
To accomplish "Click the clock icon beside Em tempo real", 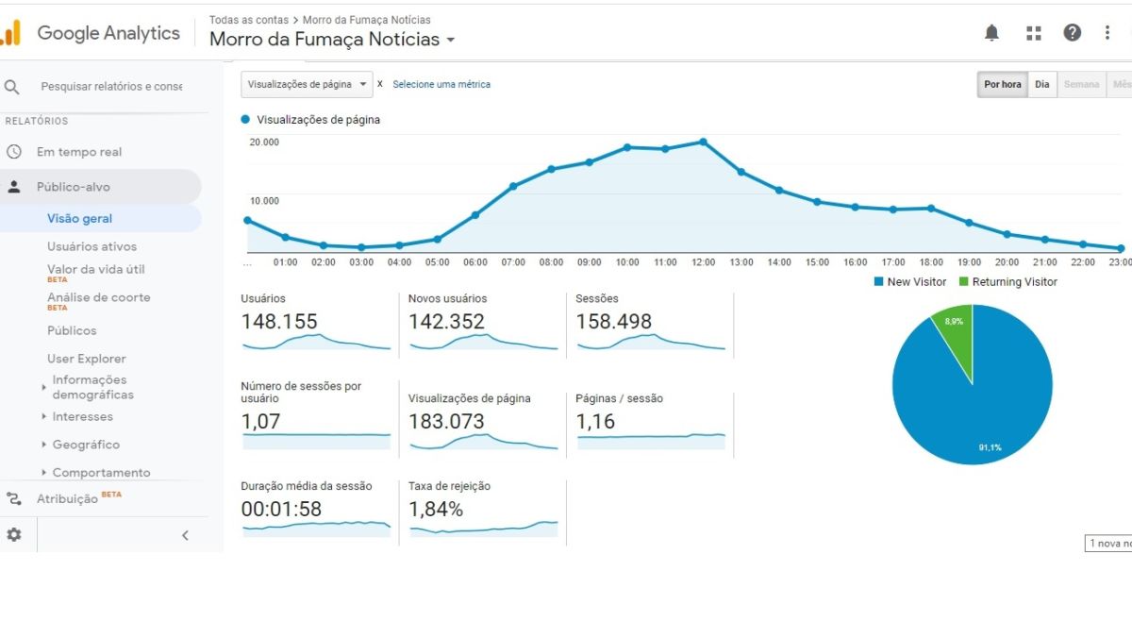I will point(14,152).
